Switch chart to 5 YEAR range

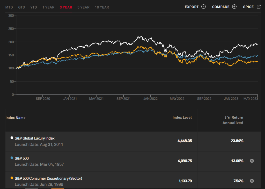(x=84, y=7)
